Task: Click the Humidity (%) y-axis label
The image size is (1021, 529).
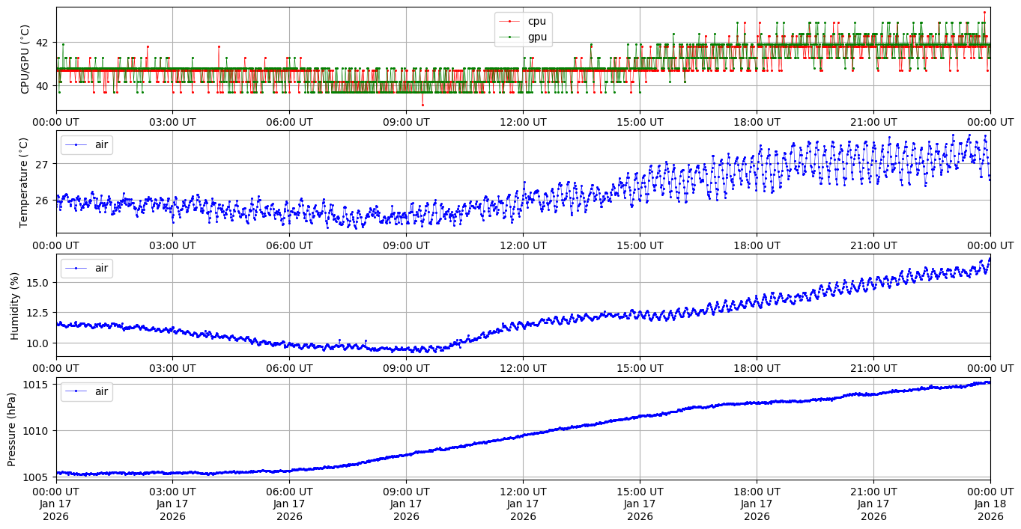Action: pos(13,305)
